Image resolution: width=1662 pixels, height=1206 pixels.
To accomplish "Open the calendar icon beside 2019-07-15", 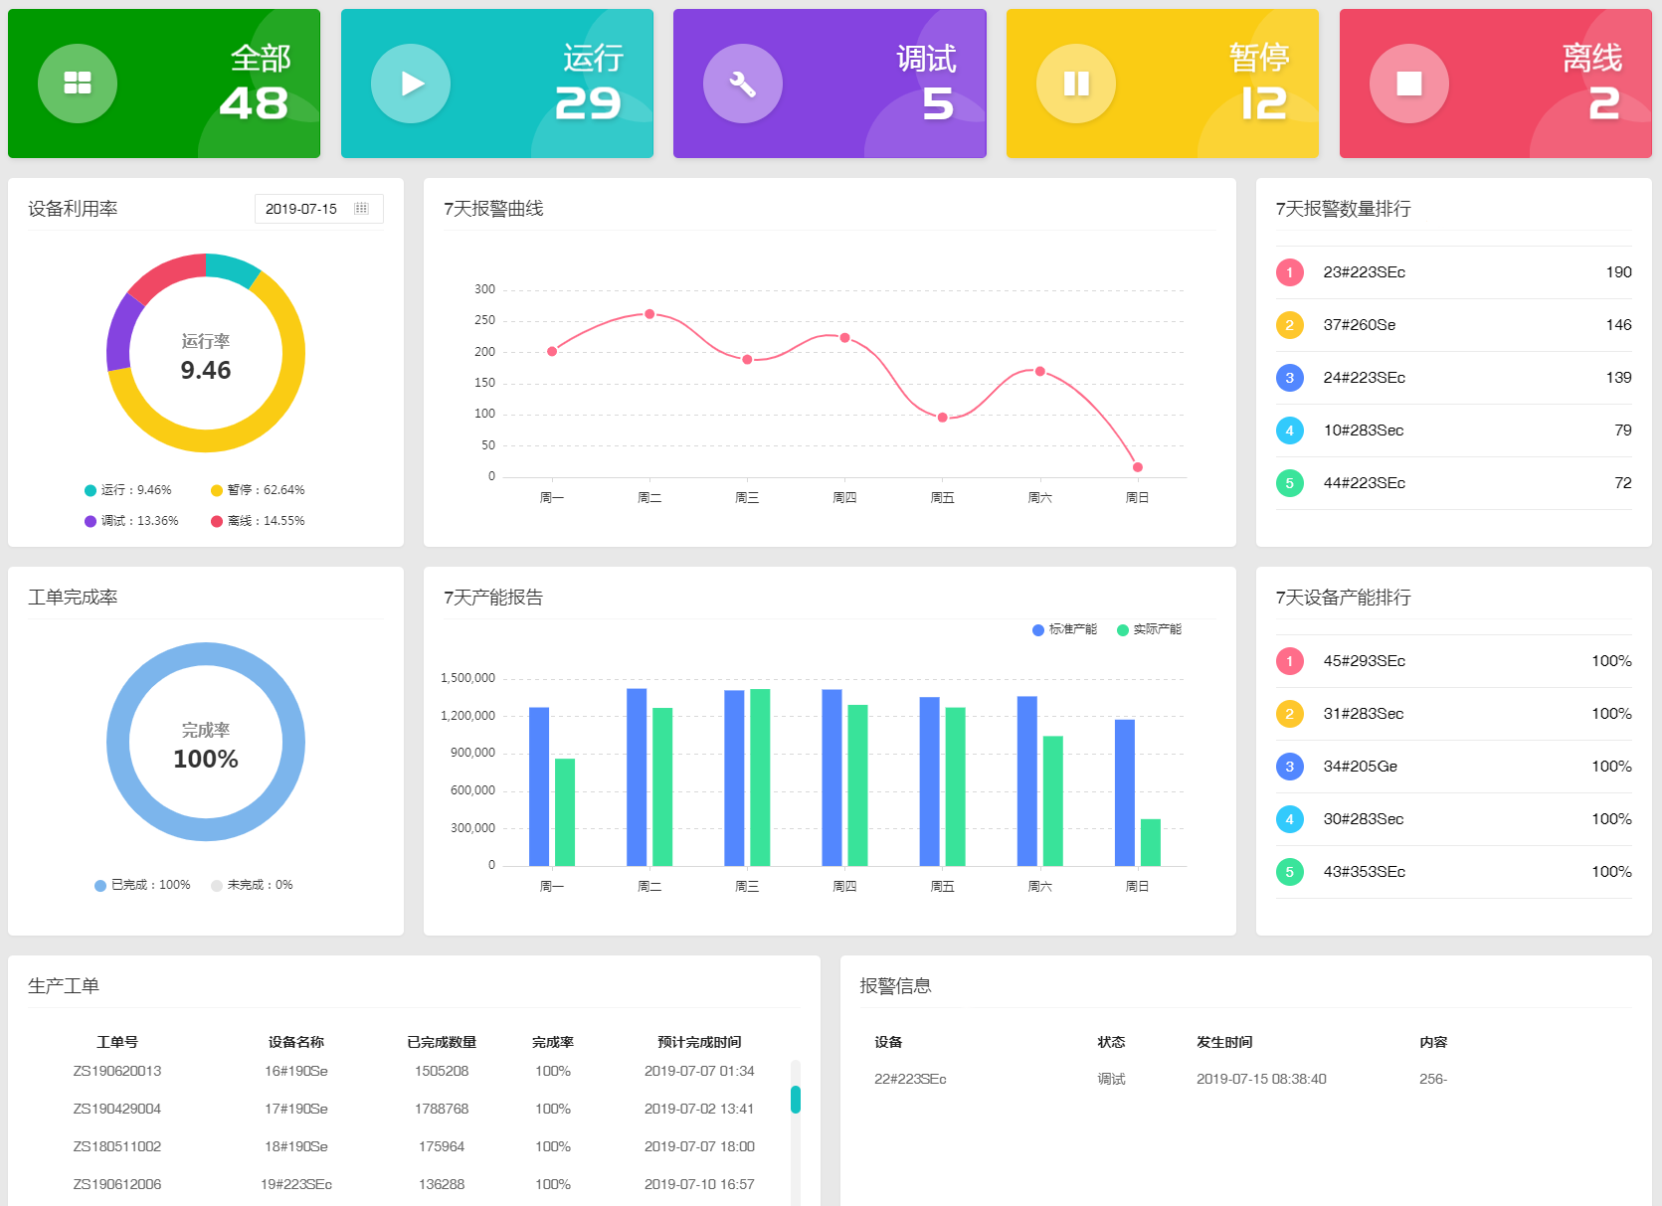I will (x=361, y=209).
